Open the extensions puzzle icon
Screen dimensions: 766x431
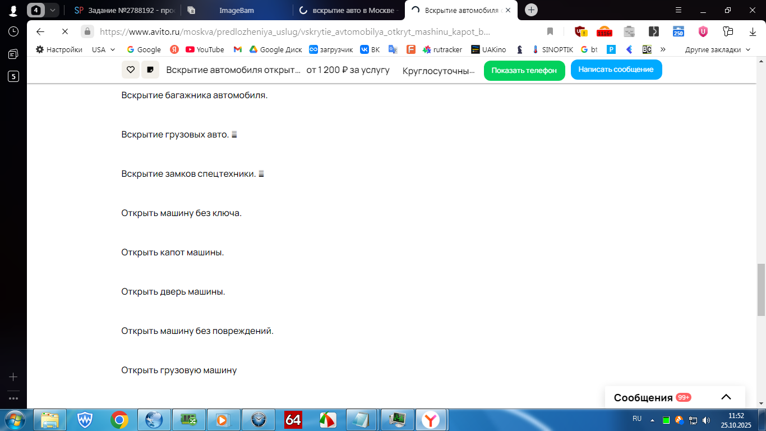click(x=728, y=31)
